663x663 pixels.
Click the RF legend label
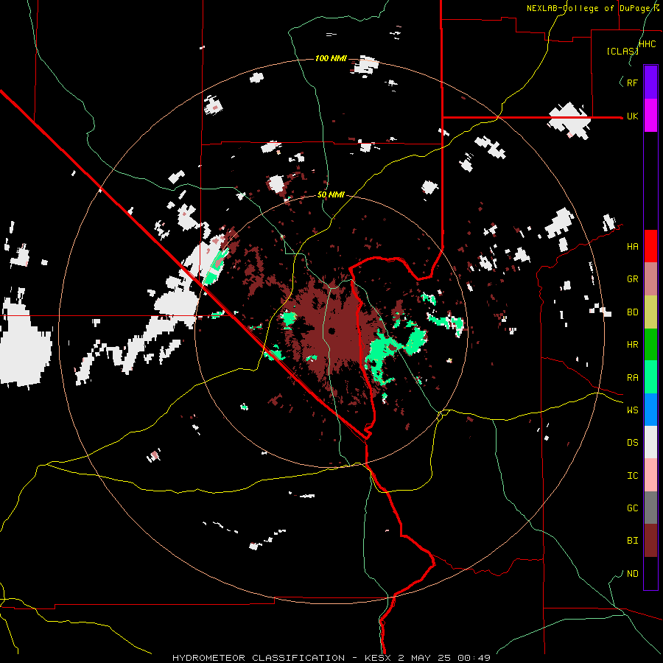tap(632, 83)
